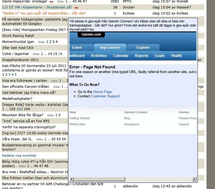The height and width of the screenshot is (189, 215).
Task: Click "idag 15:02 av Evileas" last post
Action: click(170, 13)
